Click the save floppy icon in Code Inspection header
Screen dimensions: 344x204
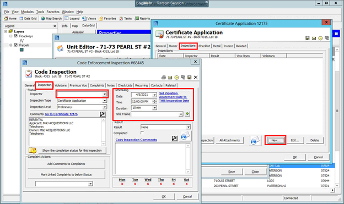pyautogui.click(x=189, y=78)
